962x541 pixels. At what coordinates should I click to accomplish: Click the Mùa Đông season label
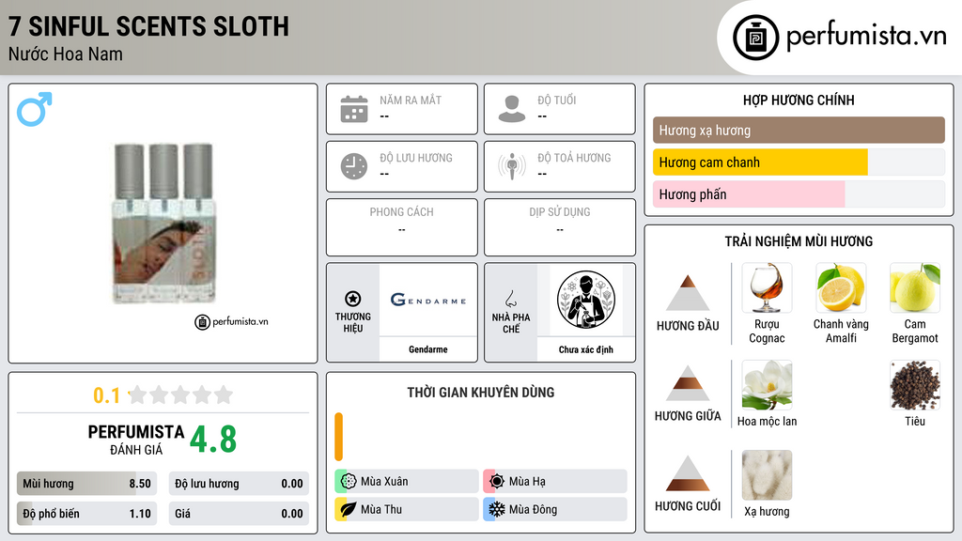tap(533, 509)
